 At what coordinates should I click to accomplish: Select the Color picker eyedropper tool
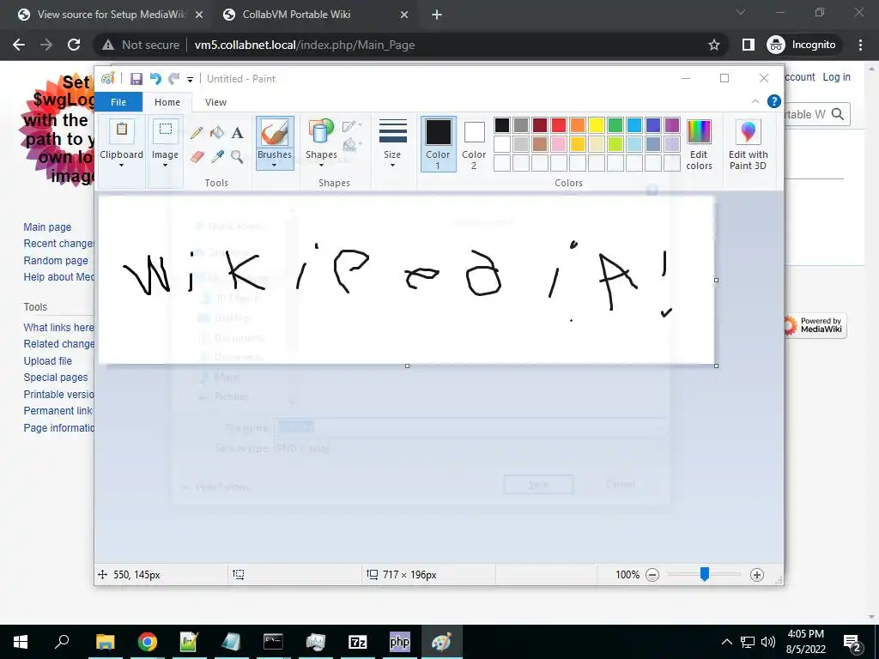[x=217, y=156]
